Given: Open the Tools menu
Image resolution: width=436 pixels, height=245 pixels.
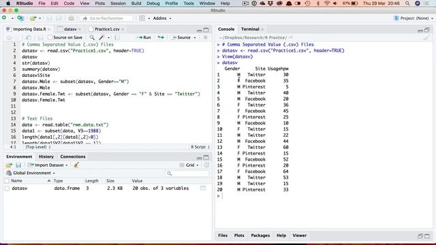Looking at the screenshot, I should 189,3.
